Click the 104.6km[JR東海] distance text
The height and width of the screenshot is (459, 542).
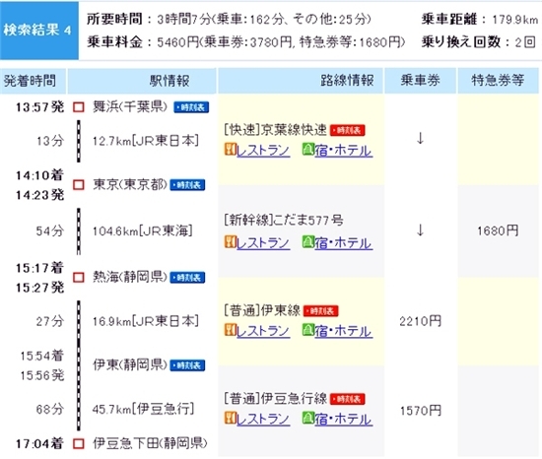[x=143, y=231]
